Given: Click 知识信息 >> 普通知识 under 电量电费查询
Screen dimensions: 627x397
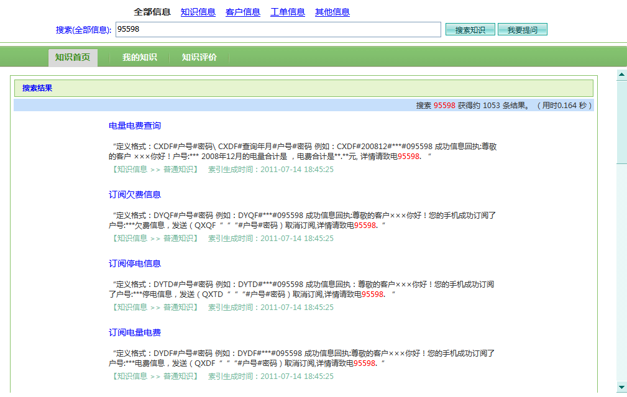Looking at the screenshot, I should (x=153, y=169).
